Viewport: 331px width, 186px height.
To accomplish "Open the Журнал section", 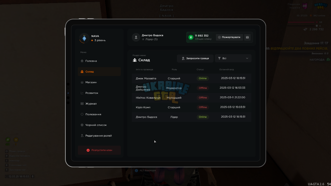I will [x=99, y=104].
